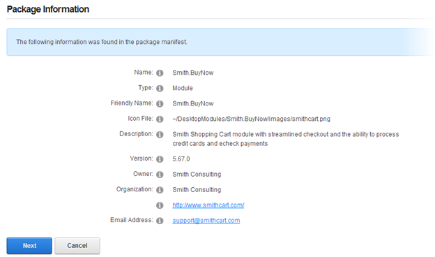The height and width of the screenshot is (257, 435).
Task: Open the http://www.smithcart.com/ link
Action: pyautogui.click(x=208, y=205)
